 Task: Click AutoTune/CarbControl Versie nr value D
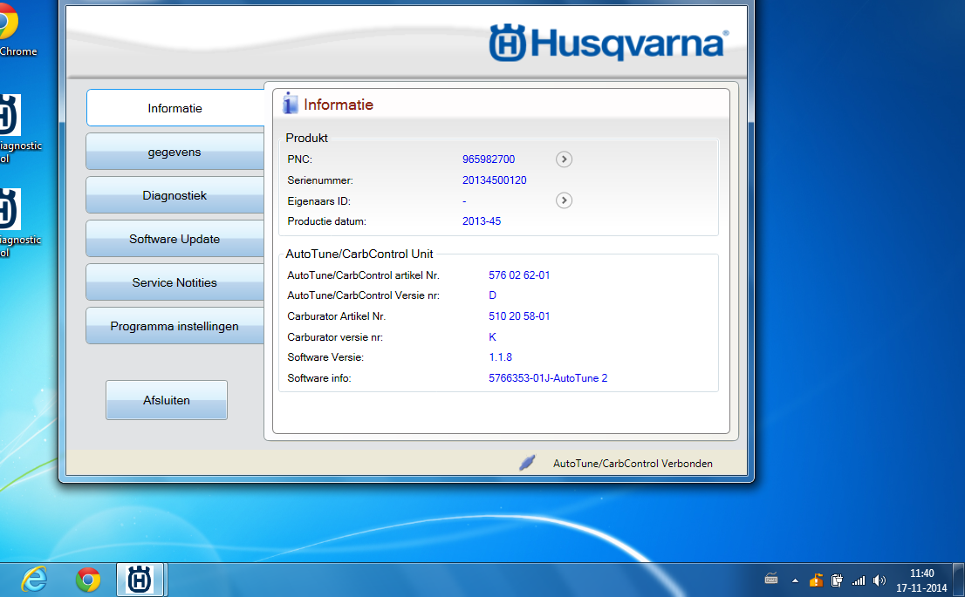coord(492,295)
